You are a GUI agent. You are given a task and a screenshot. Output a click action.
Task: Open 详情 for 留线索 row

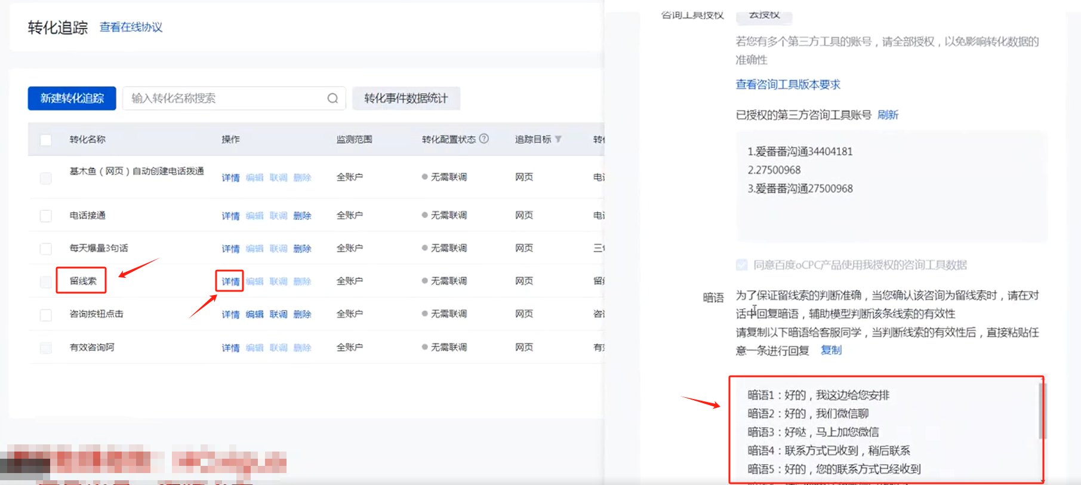pyautogui.click(x=230, y=281)
